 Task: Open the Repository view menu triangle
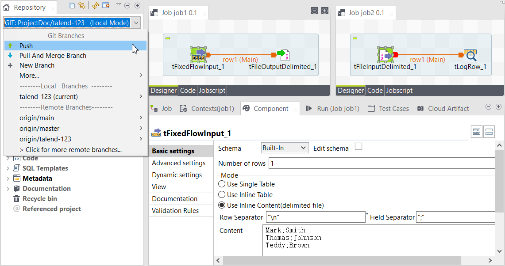click(119, 4)
